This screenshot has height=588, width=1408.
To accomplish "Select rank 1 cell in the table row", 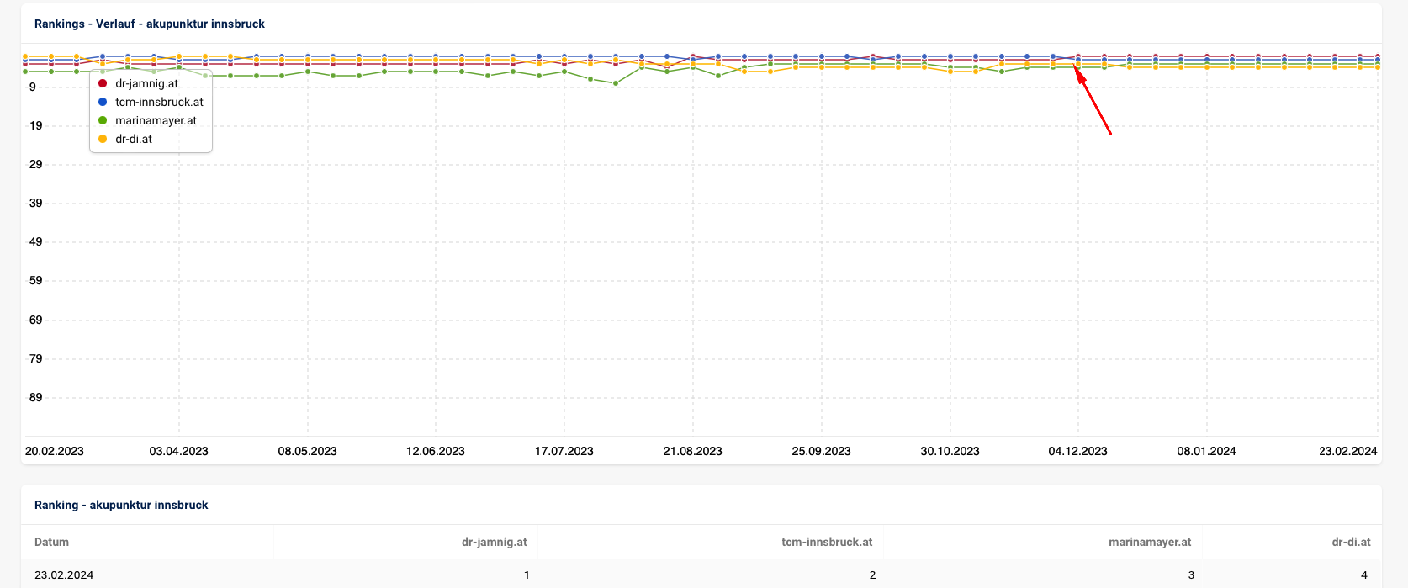I will click(x=527, y=576).
